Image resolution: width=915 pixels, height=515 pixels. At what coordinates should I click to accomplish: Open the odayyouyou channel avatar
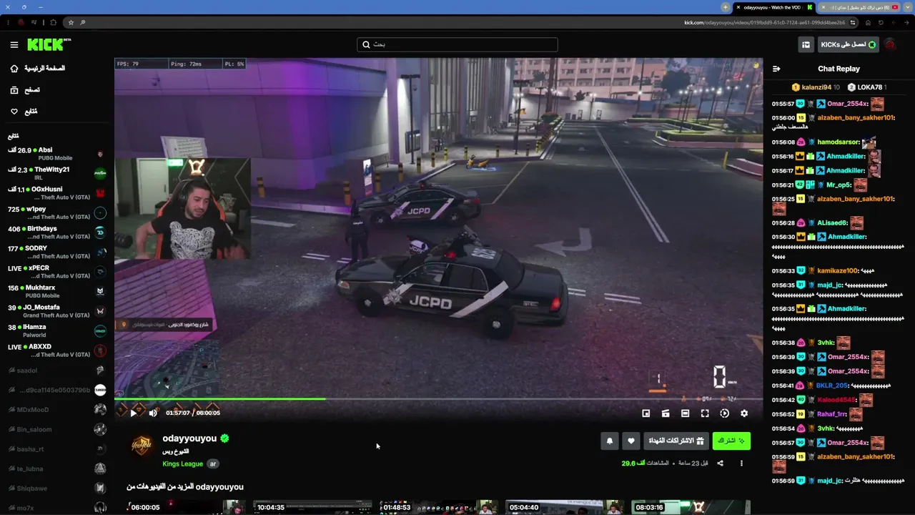(x=142, y=446)
